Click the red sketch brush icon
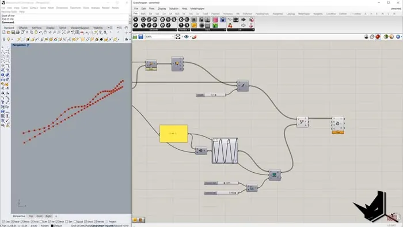 pos(195,37)
